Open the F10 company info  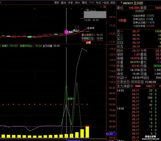[x=92, y=3]
